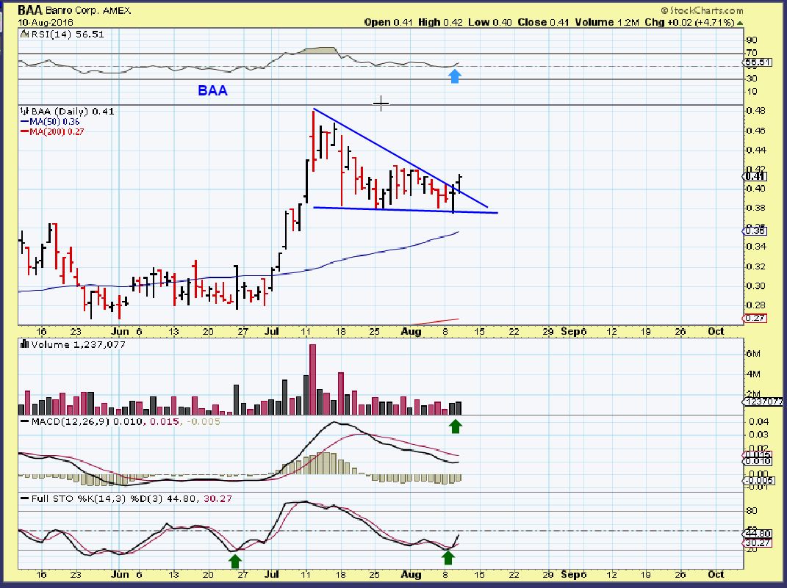Select the 'MA(200) 0.27' legend entry
787x588 pixels.
[51, 132]
